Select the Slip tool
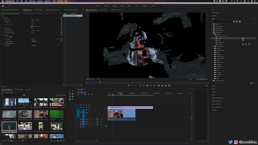Viewport: 258px width, 145px height. (70, 97)
